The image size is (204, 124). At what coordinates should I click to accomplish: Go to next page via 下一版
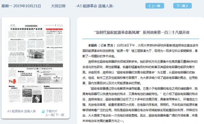(x=60, y=115)
